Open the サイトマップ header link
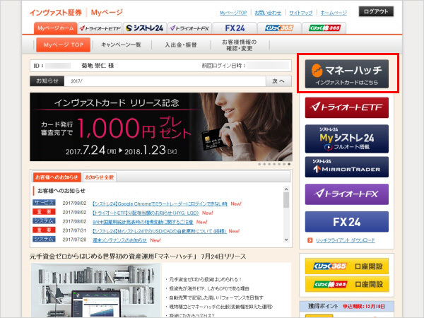The width and height of the screenshot is (424, 318). [301, 13]
